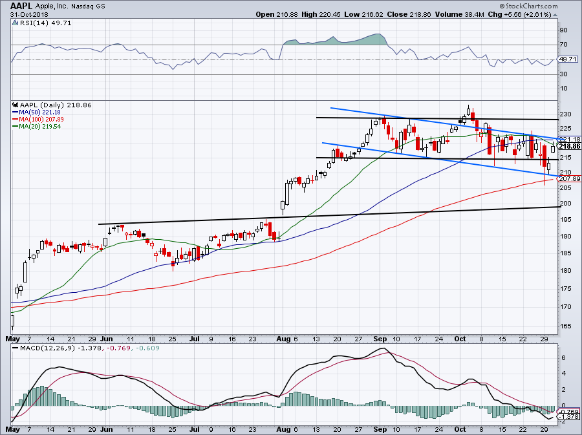Select the Close 218.86 value in the header
The height and width of the screenshot is (435, 582).
[409, 14]
